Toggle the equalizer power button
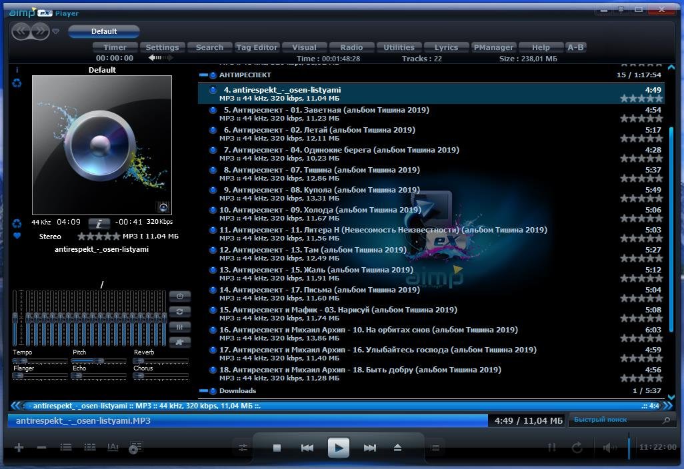The width and height of the screenshot is (684, 469). (x=179, y=296)
